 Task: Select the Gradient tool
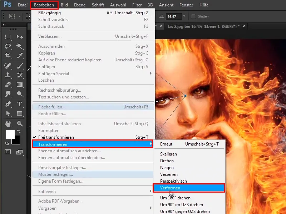point(20,85)
